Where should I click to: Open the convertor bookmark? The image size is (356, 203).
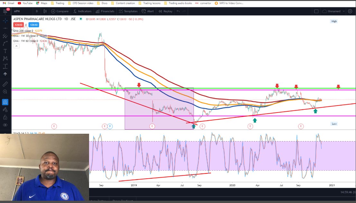coord(203,3)
